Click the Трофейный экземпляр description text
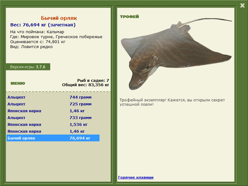 (x=172, y=102)
